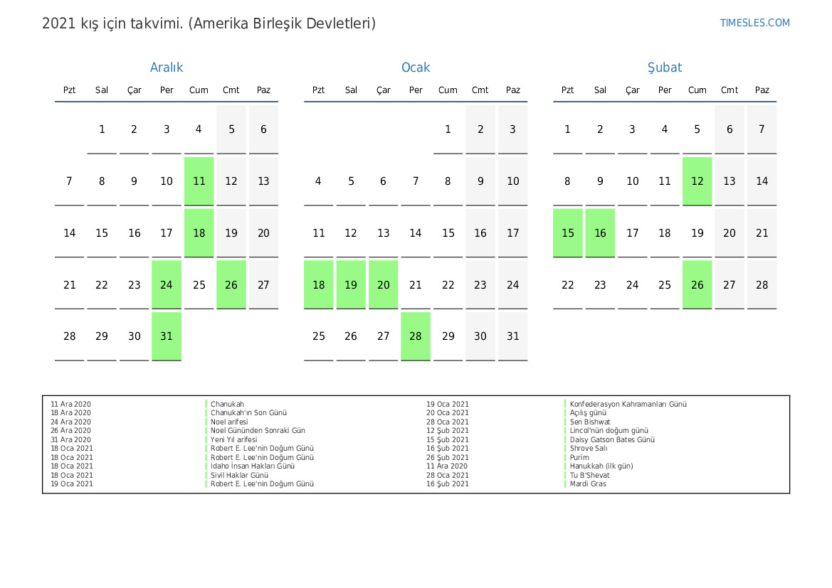The image size is (832, 588).
Task: Select highlighted 12 in Şubat calendar
Action: [x=697, y=181]
